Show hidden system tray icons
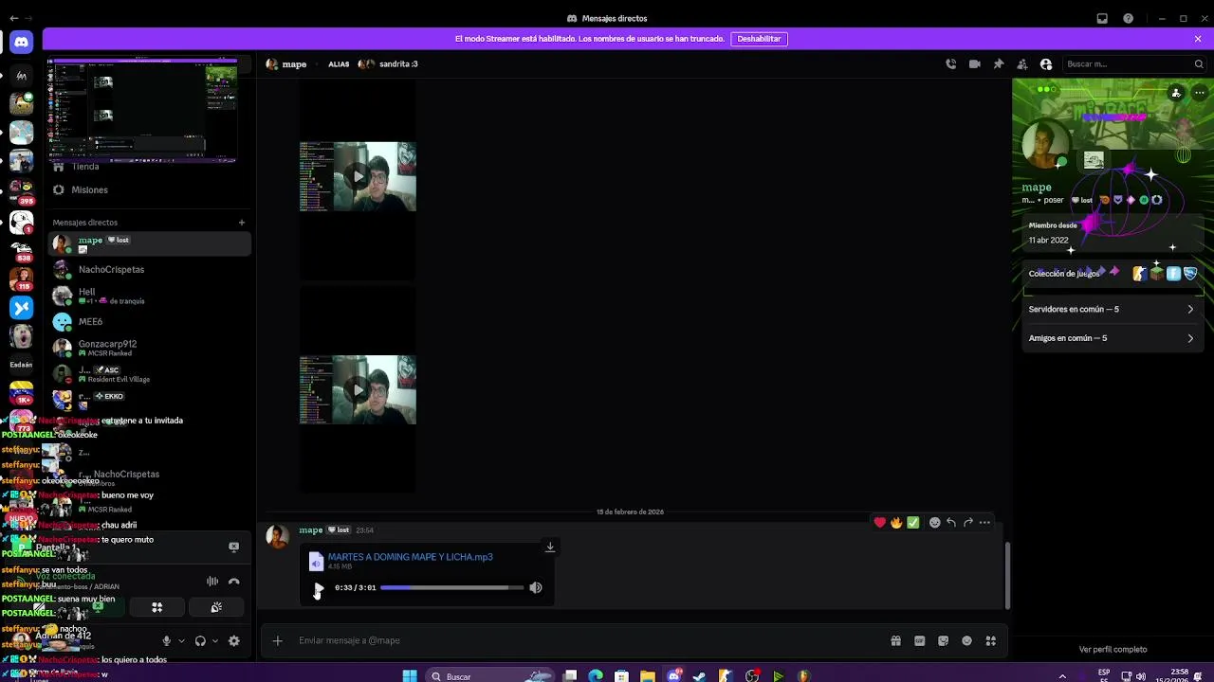1214x682 pixels. tap(1062, 676)
